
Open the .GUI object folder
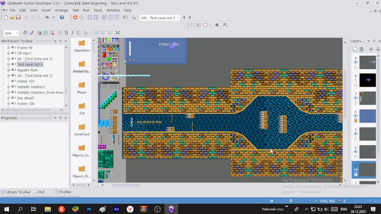tap(82, 108)
